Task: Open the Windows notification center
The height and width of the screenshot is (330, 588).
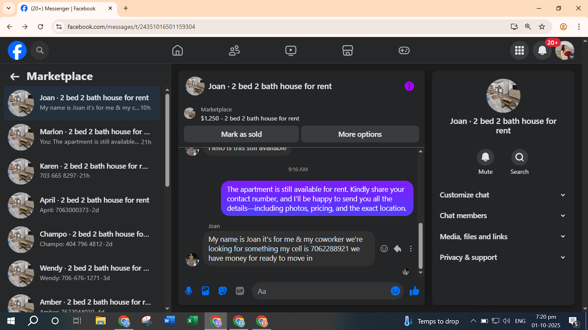Action: [574, 321]
